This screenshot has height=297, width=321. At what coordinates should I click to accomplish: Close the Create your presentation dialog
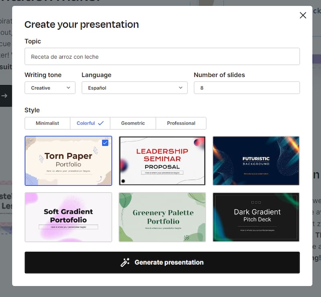[x=303, y=15]
